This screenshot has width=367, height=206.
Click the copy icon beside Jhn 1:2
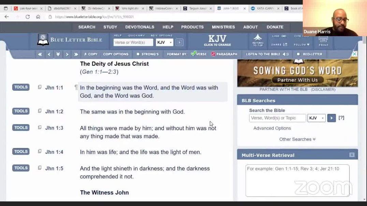click(40, 111)
